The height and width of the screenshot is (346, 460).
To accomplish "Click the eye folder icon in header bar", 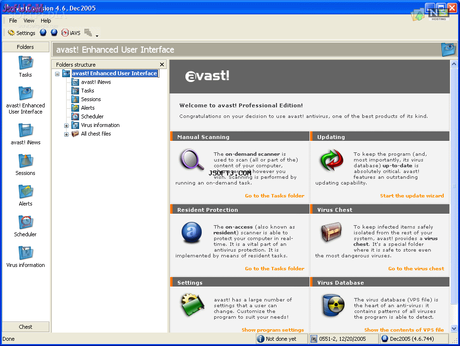I will tap(448, 49).
